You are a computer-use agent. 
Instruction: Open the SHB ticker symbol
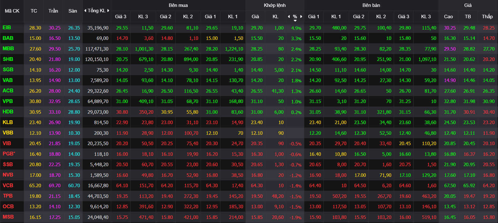point(8,59)
